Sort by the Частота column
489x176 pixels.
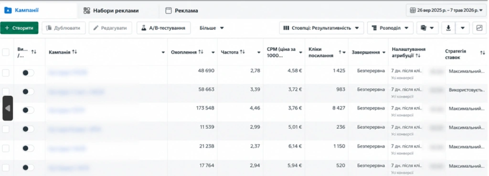(233, 52)
